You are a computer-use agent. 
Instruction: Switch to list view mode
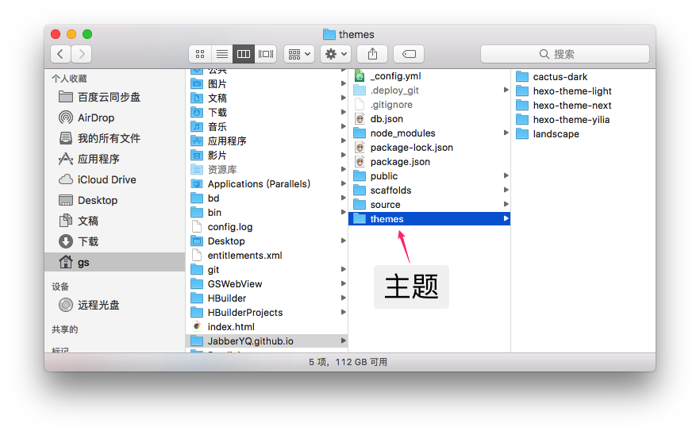point(222,54)
